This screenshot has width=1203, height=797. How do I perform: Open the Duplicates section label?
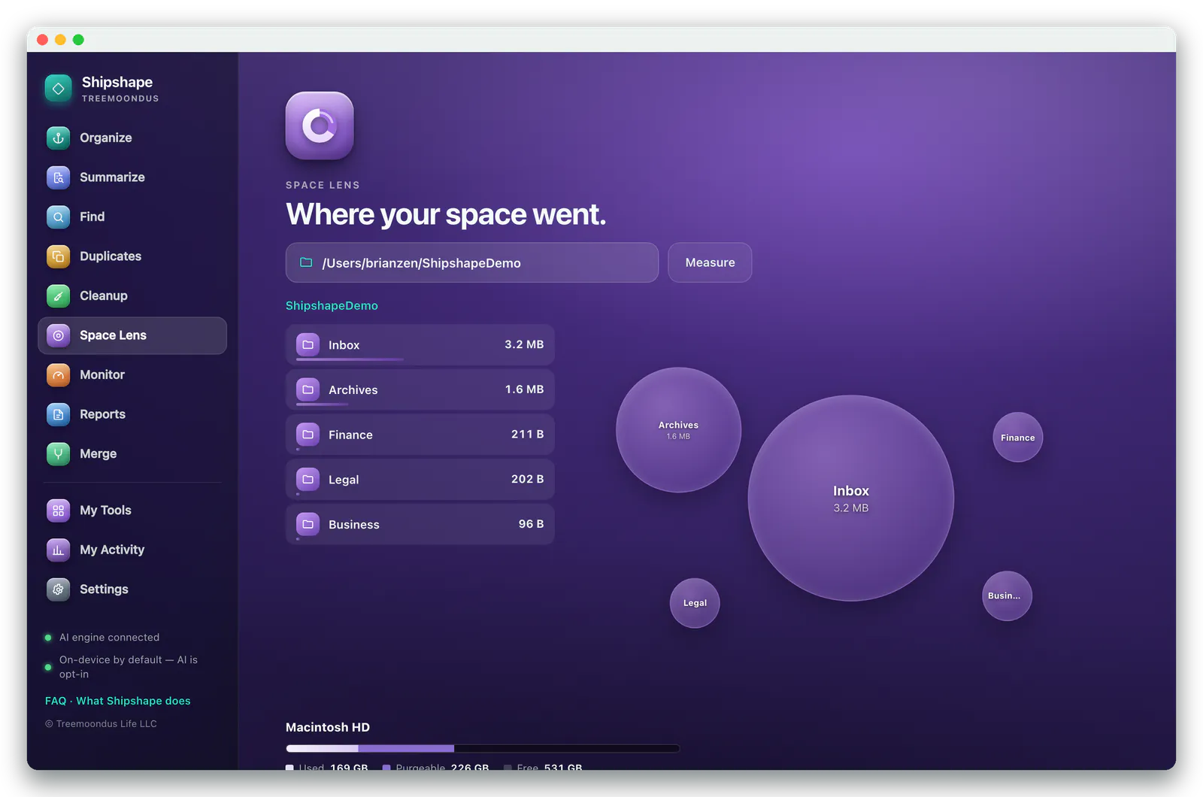pos(111,256)
